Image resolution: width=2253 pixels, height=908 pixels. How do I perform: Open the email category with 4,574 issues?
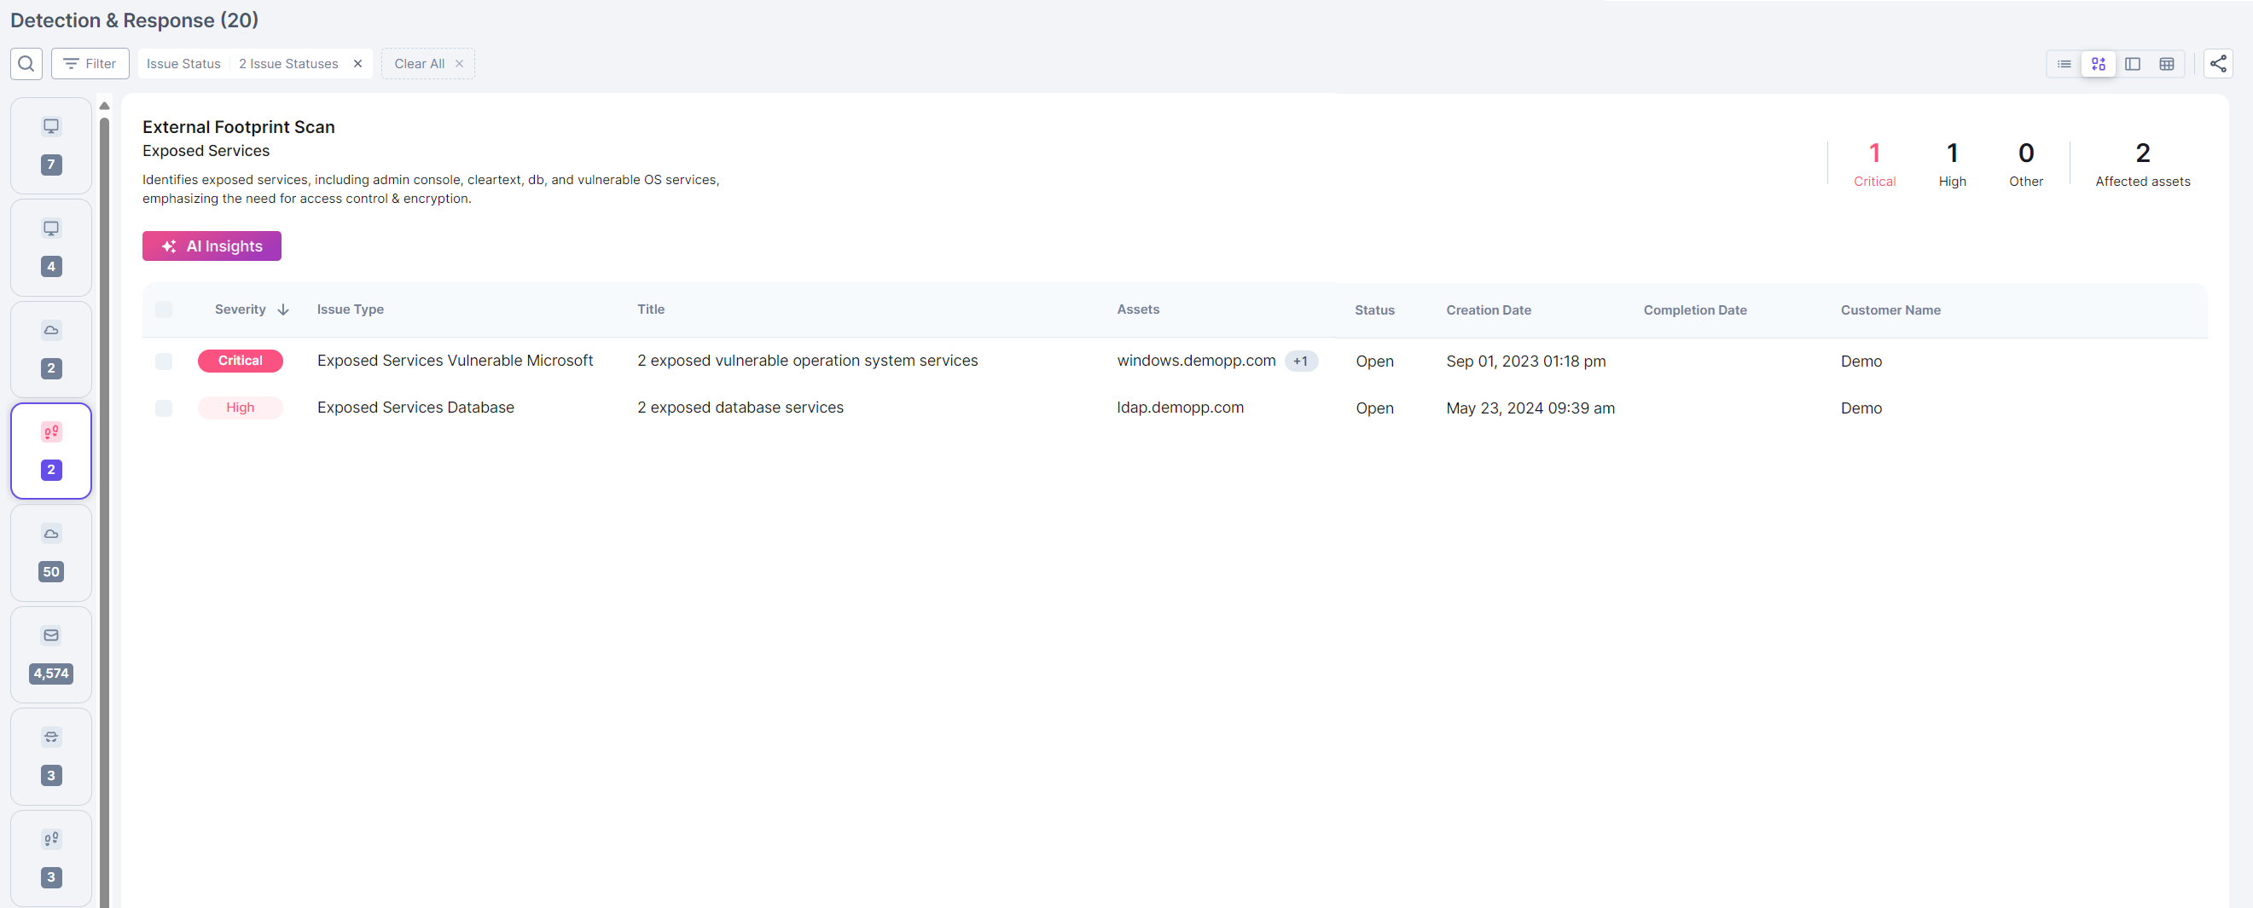(x=50, y=654)
